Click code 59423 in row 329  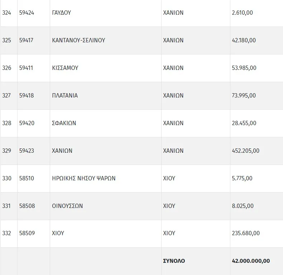tap(27, 151)
